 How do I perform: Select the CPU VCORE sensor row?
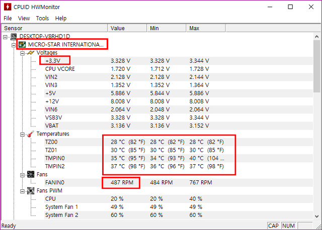tap(178, 69)
